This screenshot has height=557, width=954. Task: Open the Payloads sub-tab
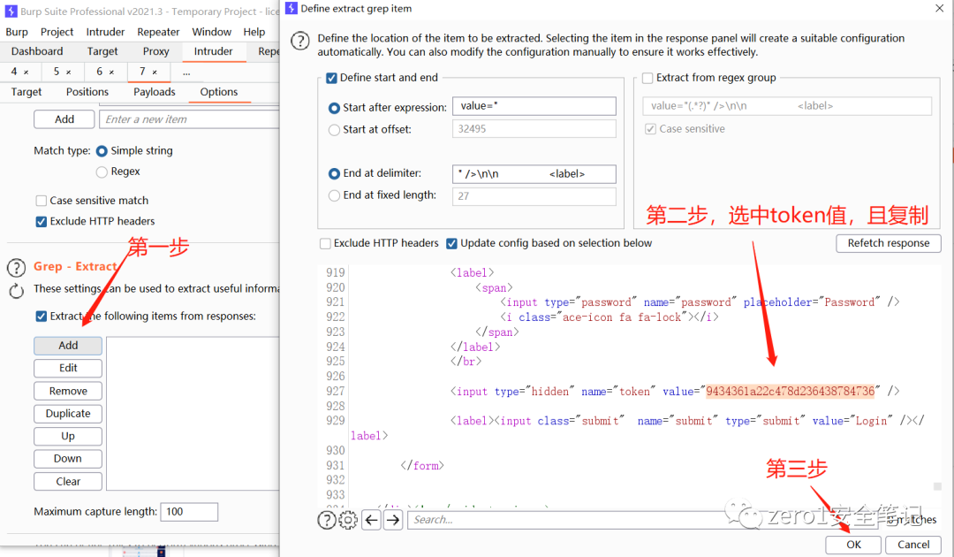[x=155, y=92]
